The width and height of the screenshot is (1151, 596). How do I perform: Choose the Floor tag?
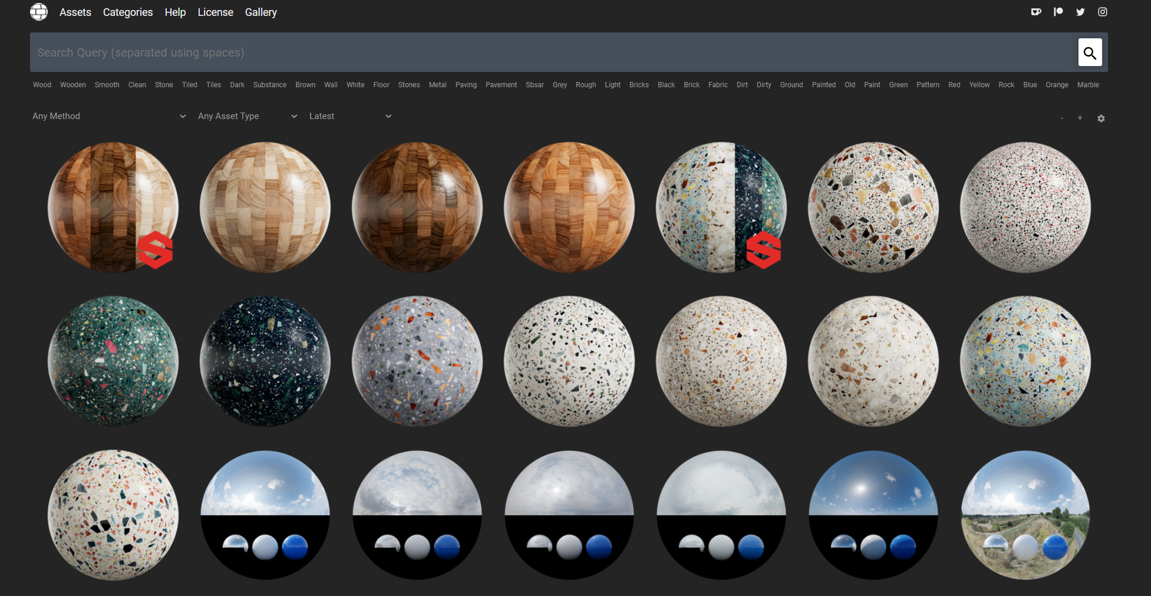[381, 85]
